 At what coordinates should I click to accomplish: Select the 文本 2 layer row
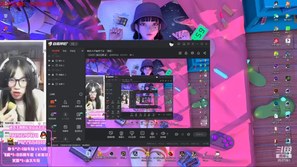(65, 65)
